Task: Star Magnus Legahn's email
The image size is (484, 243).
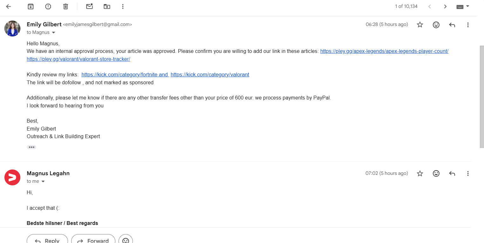Action: pos(420,173)
